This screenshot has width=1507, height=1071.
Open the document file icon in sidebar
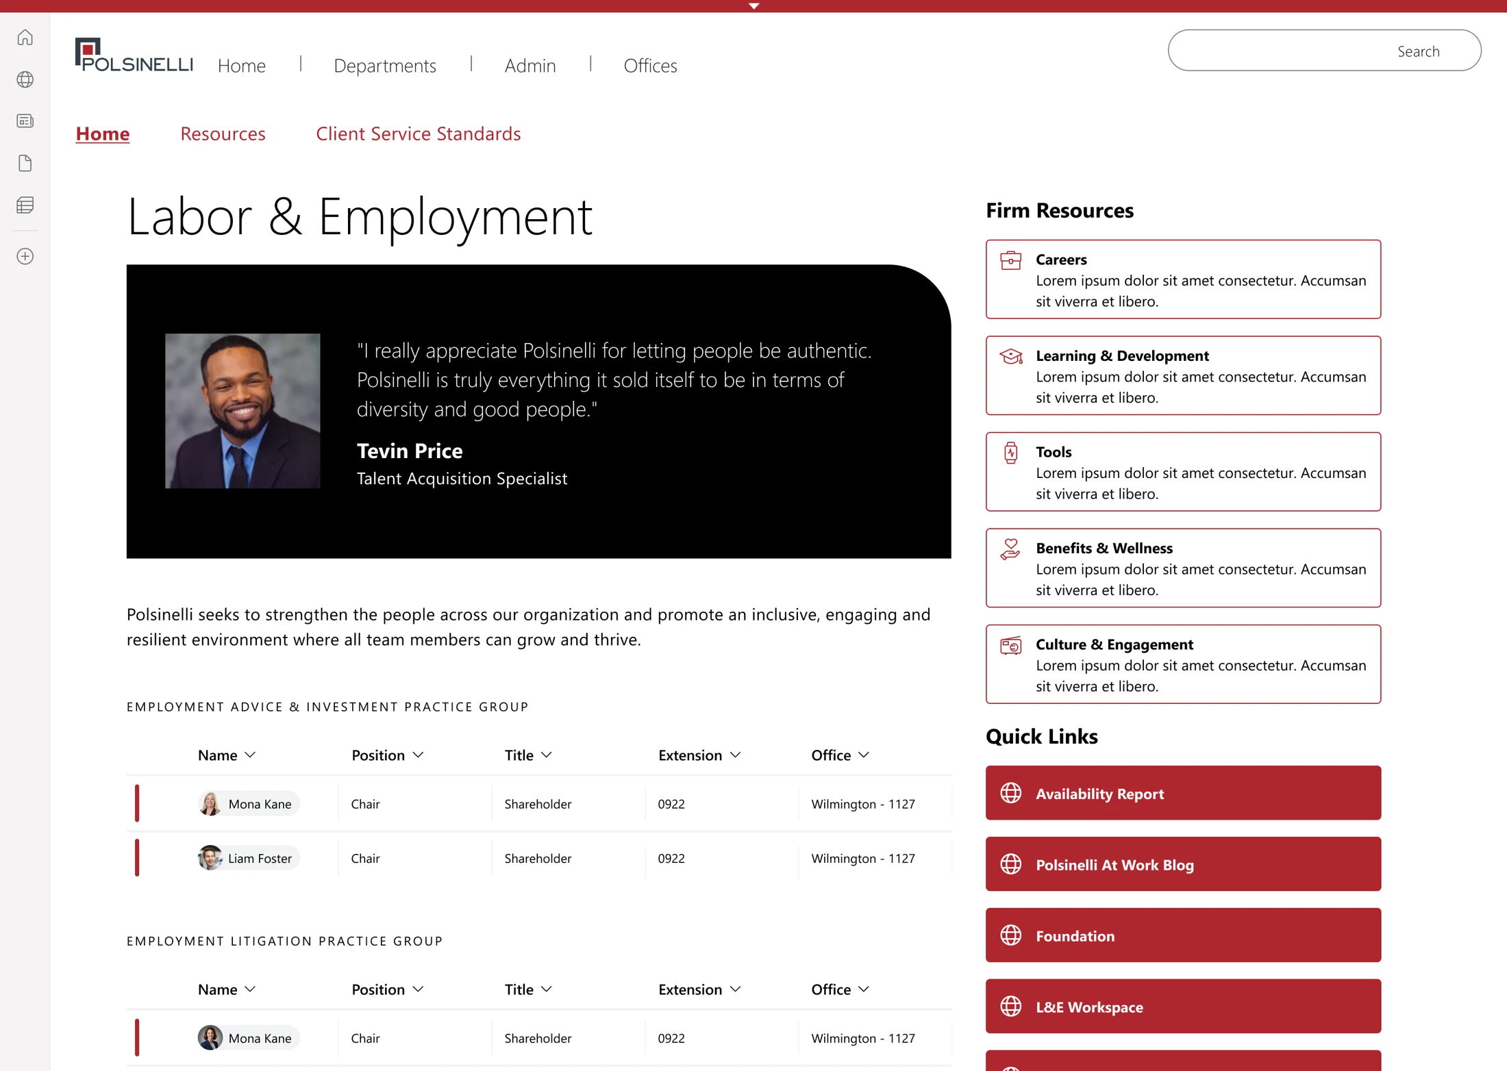[x=25, y=163]
